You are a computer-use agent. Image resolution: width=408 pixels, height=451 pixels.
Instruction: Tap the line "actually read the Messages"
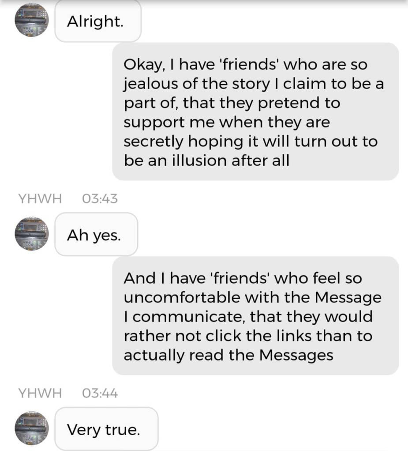click(228, 355)
